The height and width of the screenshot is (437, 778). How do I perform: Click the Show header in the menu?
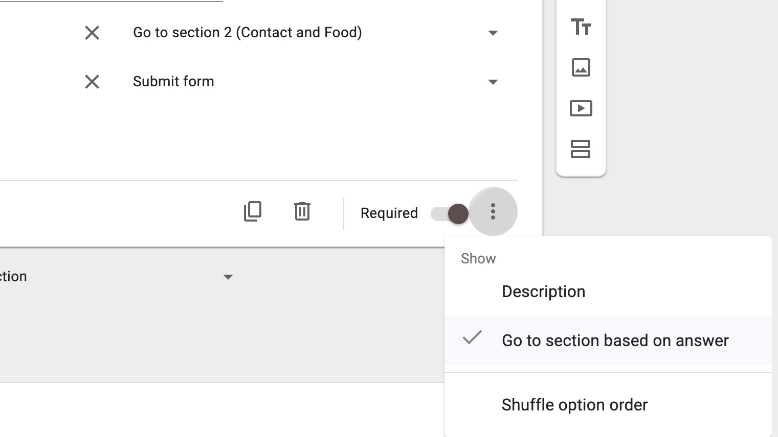[478, 259]
